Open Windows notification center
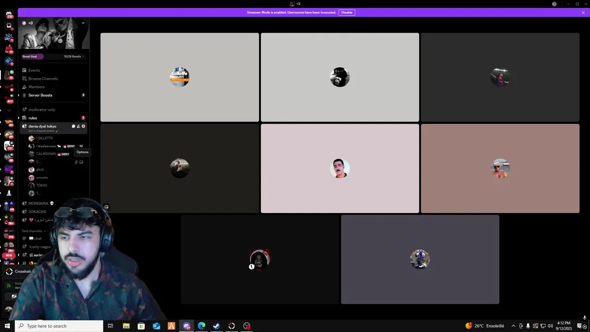590x332 pixels. pos(579,326)
